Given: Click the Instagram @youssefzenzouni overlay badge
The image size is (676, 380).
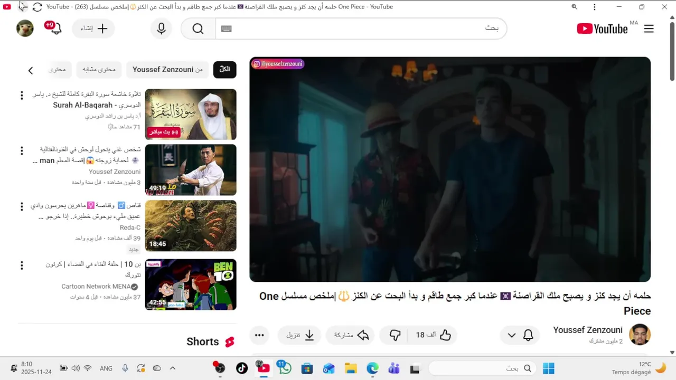Looking at the screenshot, I should [x=277, y=64].
